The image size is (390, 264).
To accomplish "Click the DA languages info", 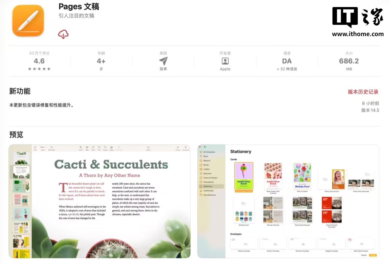I will (287, 61).
